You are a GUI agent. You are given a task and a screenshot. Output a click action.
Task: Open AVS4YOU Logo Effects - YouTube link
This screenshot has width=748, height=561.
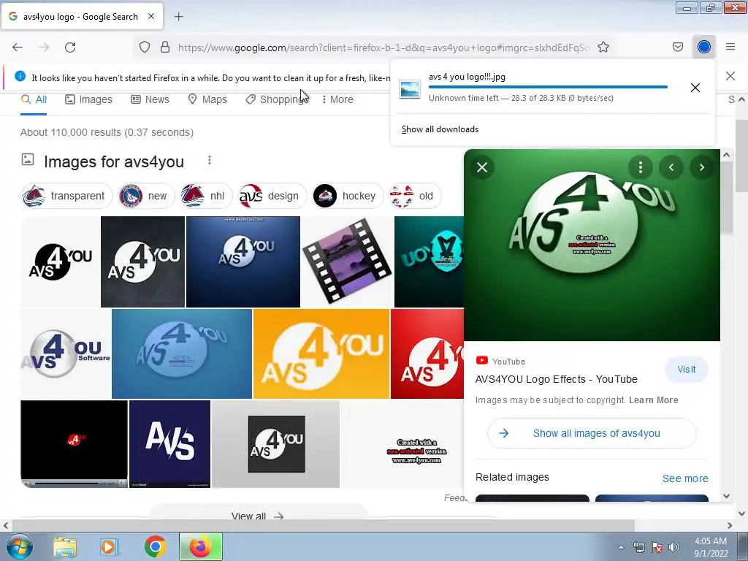[x=556, y=379]
